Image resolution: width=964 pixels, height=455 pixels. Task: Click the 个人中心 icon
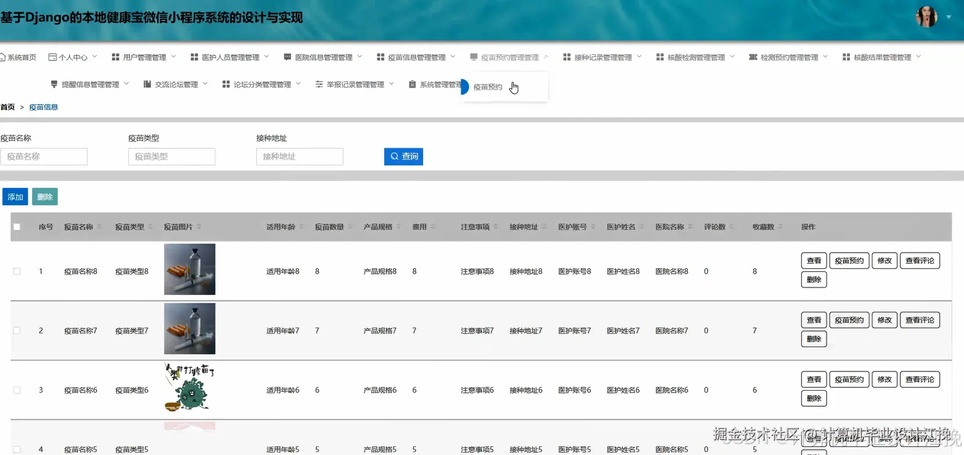click(x=52, y=57)
